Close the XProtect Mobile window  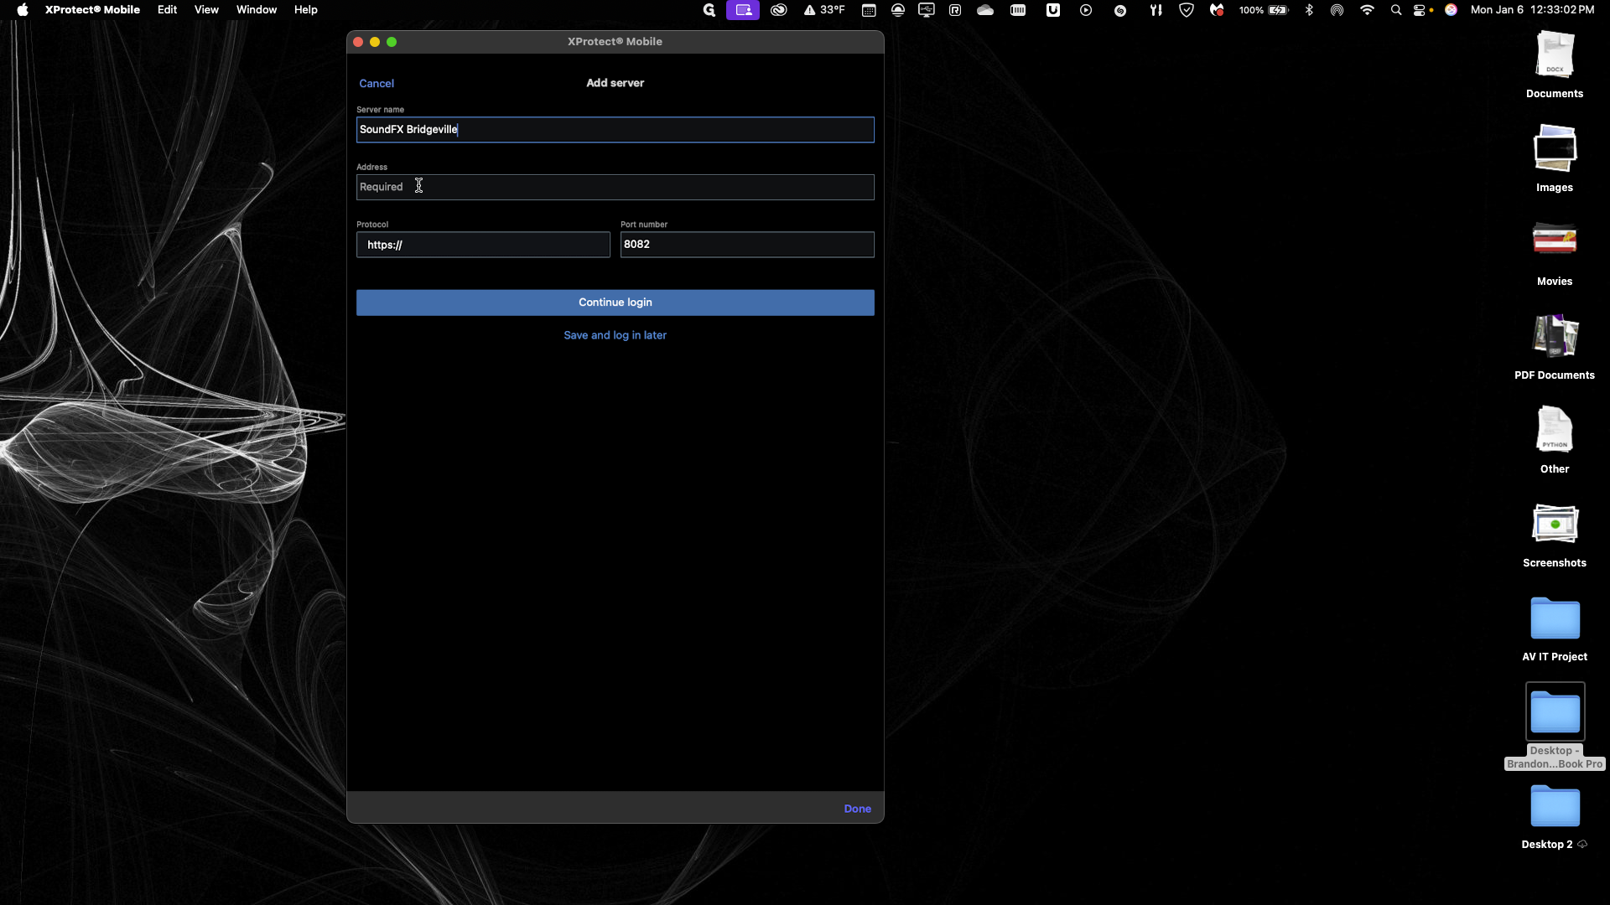click(358, 42)
